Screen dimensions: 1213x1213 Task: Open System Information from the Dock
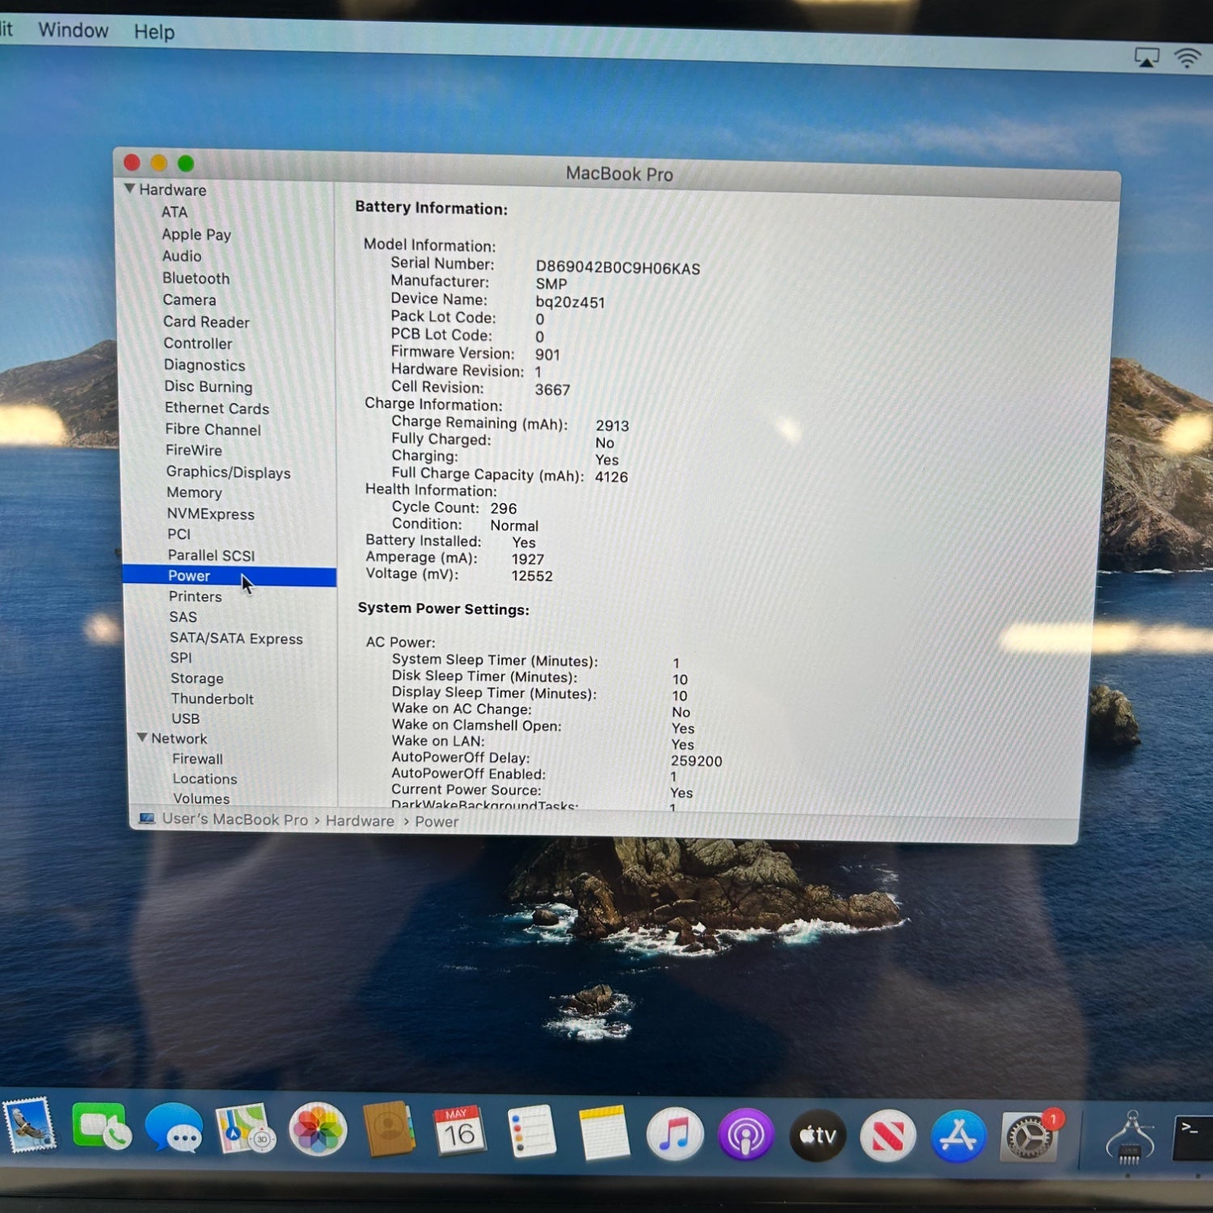coord(1129,1138)
